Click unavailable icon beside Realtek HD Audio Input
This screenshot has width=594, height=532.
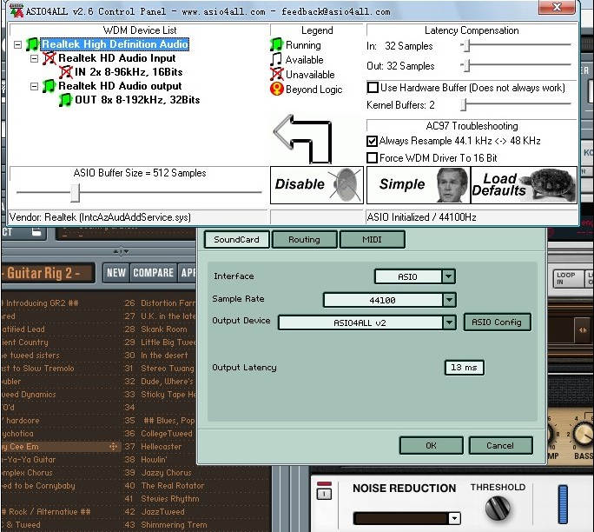49,58
